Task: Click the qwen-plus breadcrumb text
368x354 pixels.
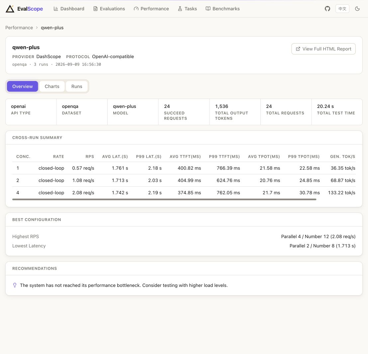Action: tap(52, 28)
